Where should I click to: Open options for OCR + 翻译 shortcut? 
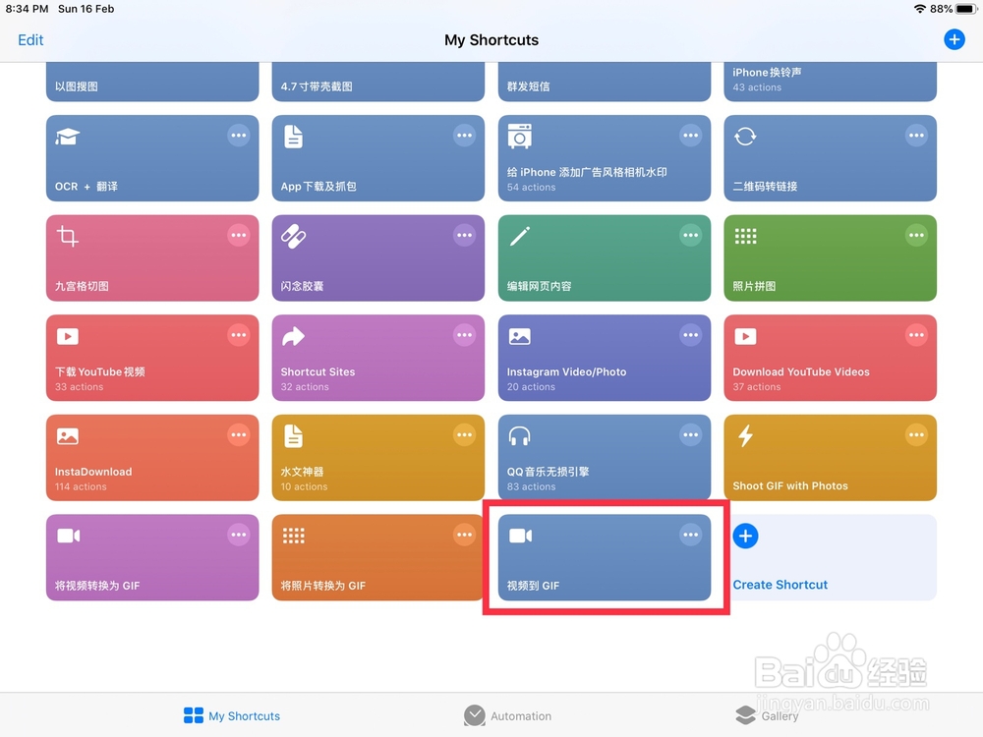(x=238, y=136)
